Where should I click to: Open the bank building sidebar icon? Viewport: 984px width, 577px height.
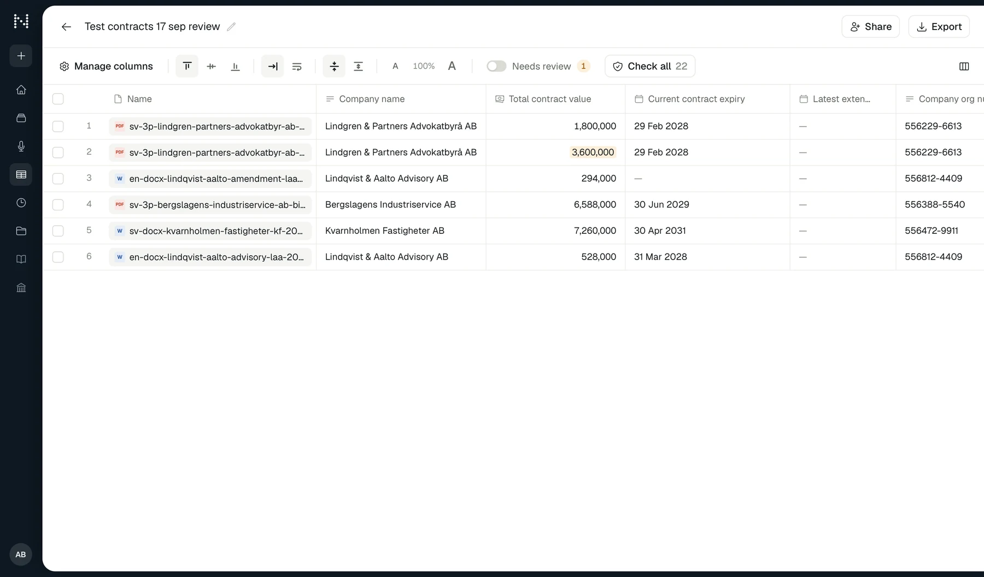pos(21,287)
